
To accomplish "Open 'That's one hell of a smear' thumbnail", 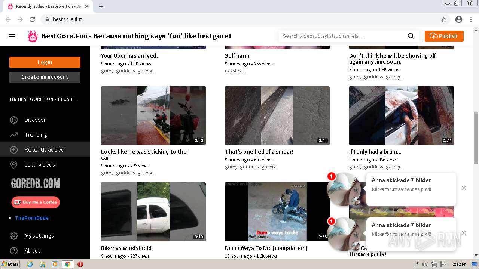I will click(x=277, y=115).
